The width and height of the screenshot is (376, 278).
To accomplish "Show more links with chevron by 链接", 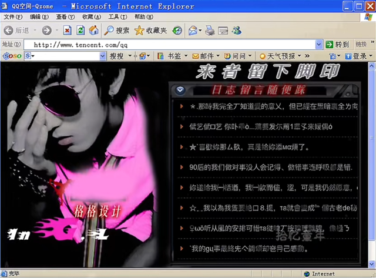I will [x=372, y=42].
